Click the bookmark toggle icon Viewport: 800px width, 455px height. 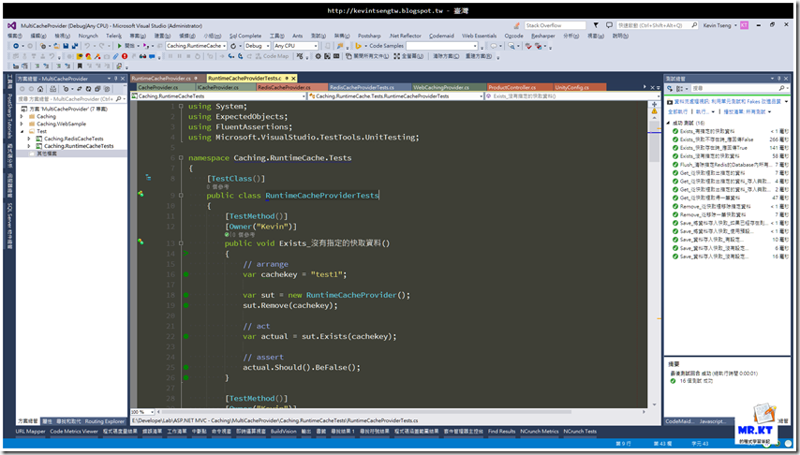pyautogui.click(x=80, y=66)
